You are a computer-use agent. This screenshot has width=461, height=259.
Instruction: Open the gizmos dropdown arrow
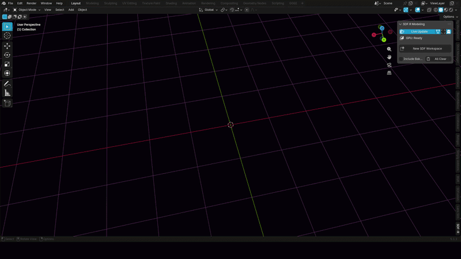[x=411, y=10]
